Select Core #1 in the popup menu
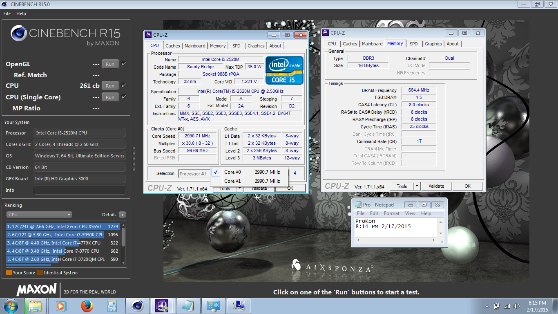 point(249,181)
